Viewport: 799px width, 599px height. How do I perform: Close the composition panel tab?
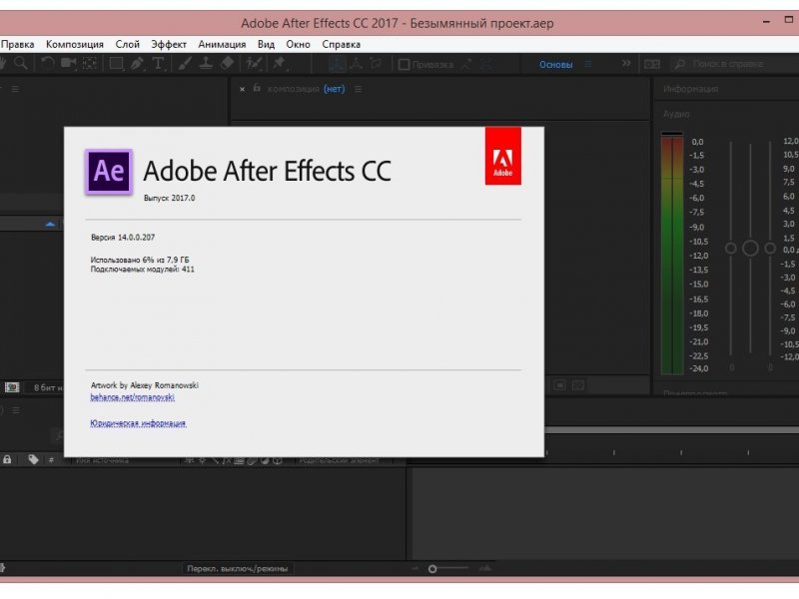(x=242, y=89)
